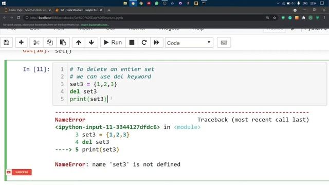329x185 pixels.
Task: Click the '# To delete an entier set' comment
Action: coord(112,69)
